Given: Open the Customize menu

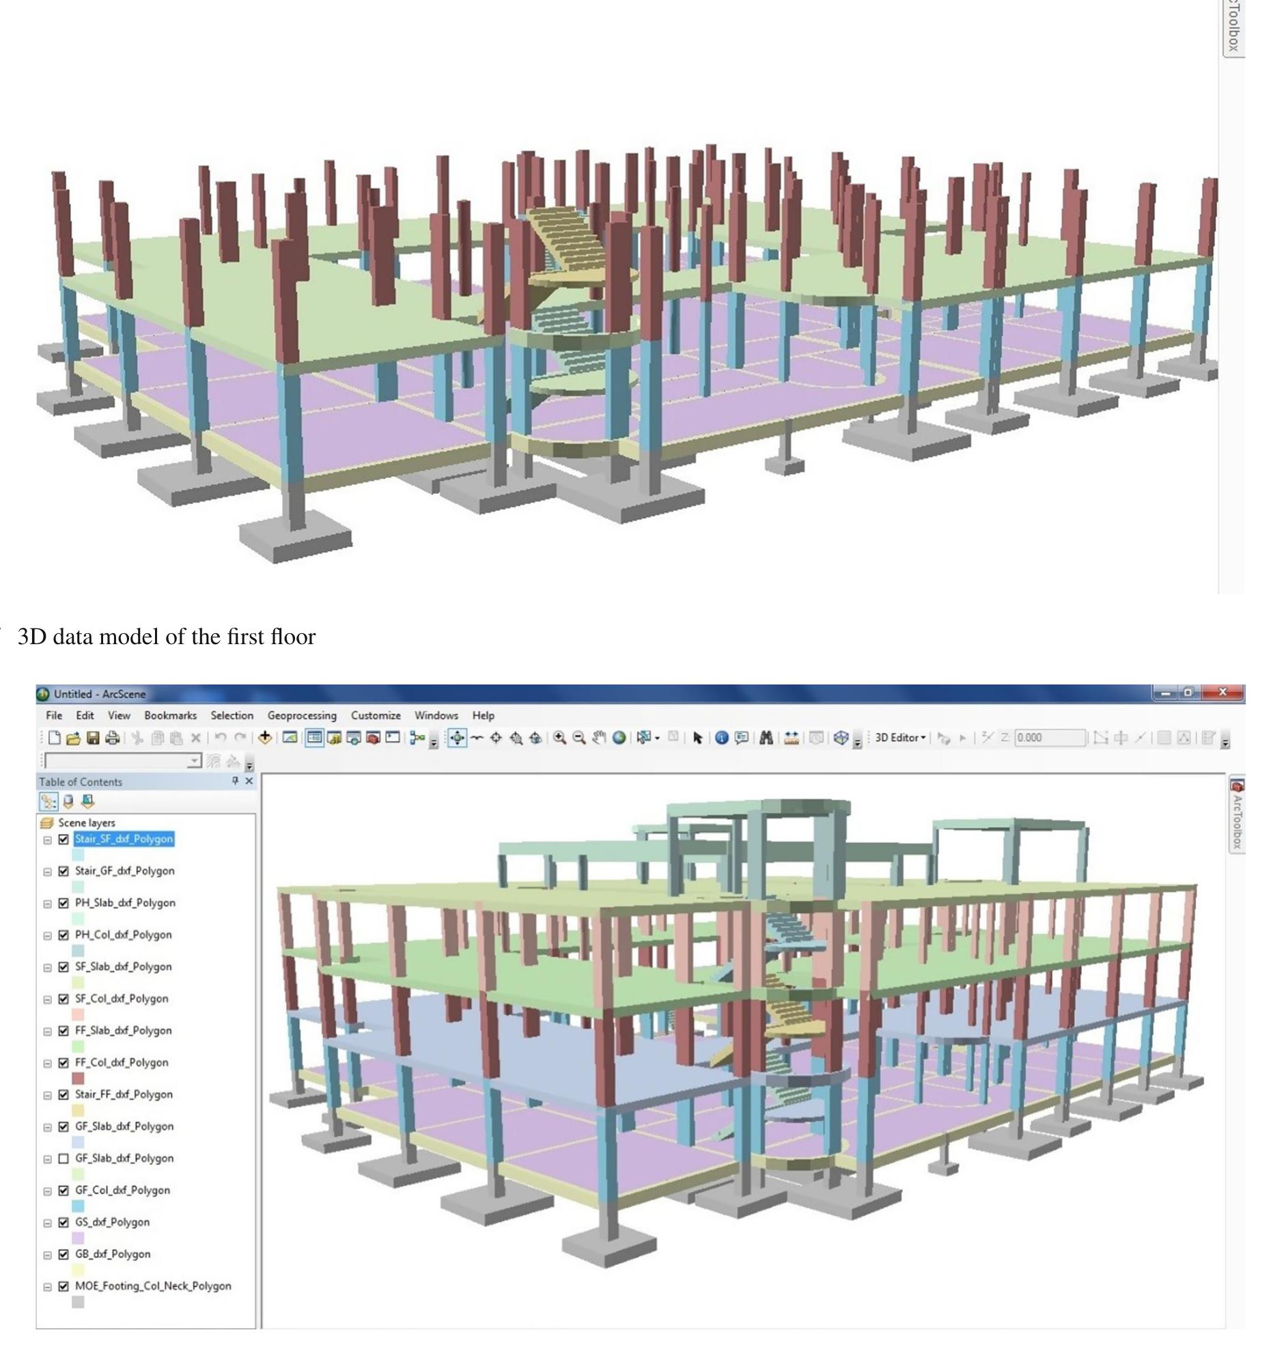Looking at the screenshot, I should 376,715.
